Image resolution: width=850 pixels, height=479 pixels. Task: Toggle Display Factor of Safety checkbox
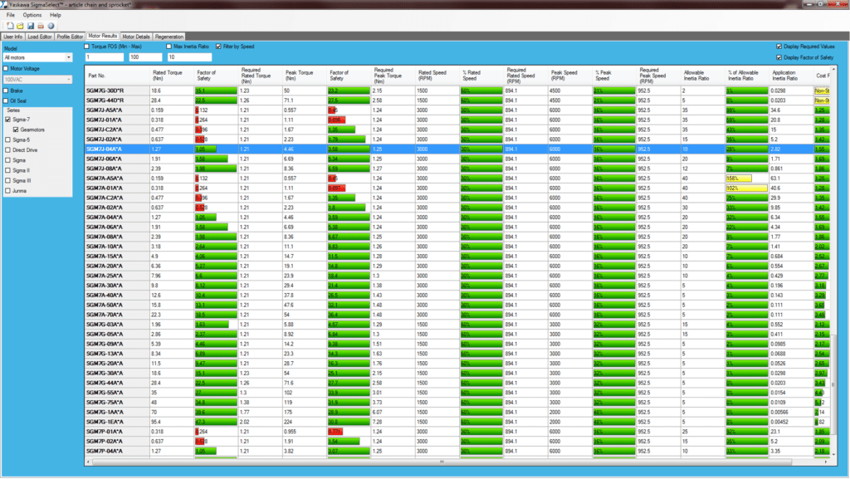pos(779,57)
